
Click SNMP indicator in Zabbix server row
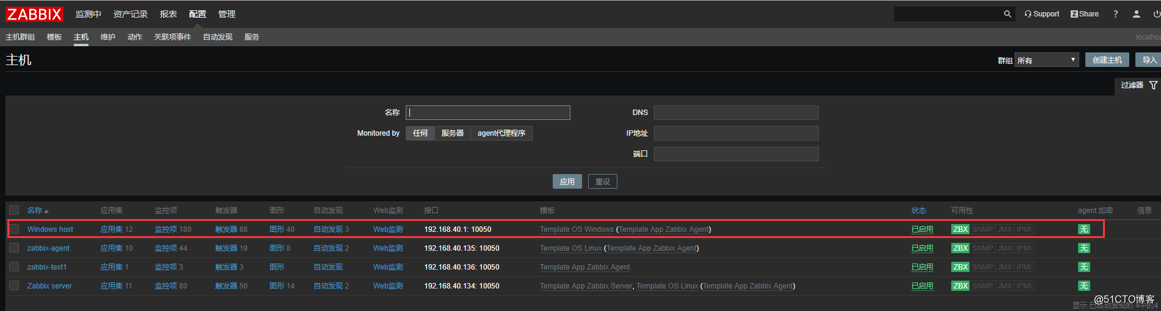click(x=983, y=286)
